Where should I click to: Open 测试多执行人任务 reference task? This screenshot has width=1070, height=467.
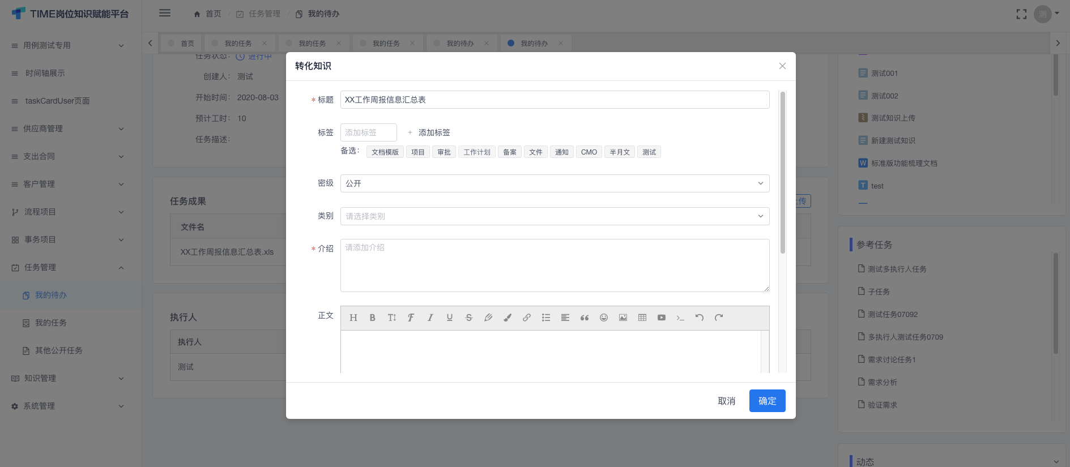coord(897,269)
